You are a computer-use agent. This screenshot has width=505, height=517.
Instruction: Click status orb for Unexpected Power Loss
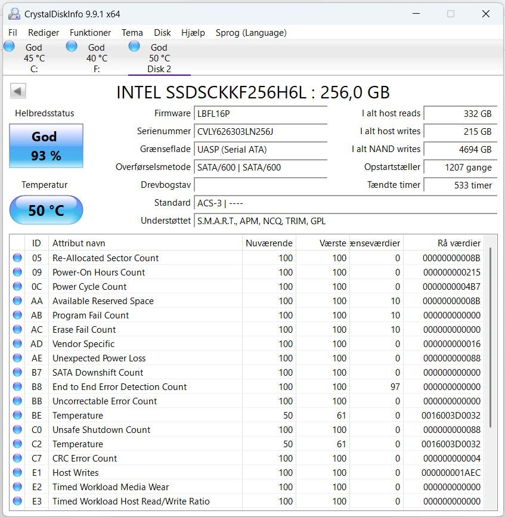pos(17,358)
